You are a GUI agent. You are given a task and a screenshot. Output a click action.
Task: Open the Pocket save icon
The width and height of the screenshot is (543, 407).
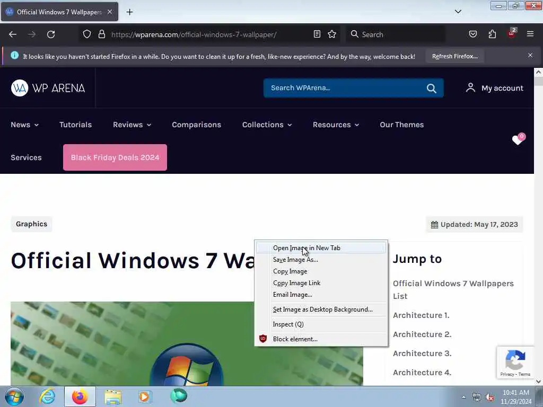coord(473,34)
